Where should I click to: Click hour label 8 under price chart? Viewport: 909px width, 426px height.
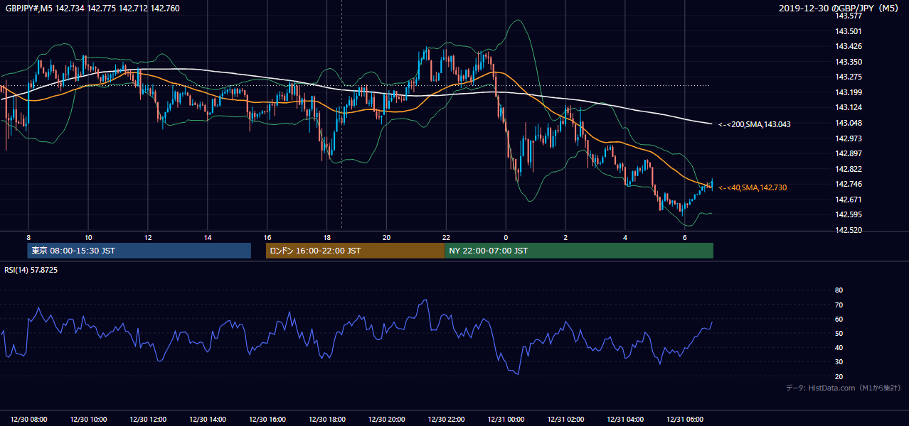28,237
